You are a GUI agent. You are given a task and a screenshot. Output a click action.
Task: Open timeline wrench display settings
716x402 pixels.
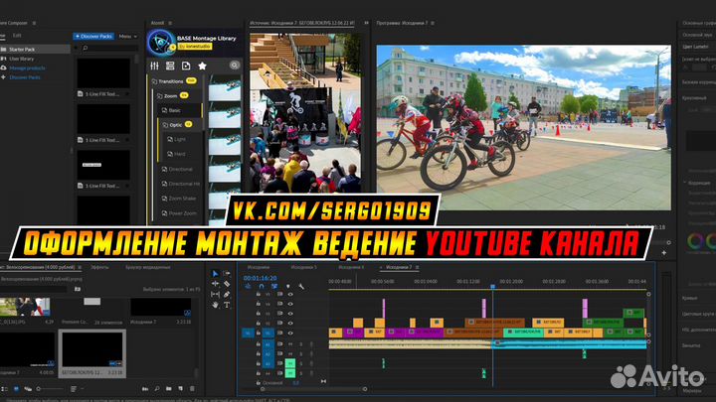click(x=301, y=286)
